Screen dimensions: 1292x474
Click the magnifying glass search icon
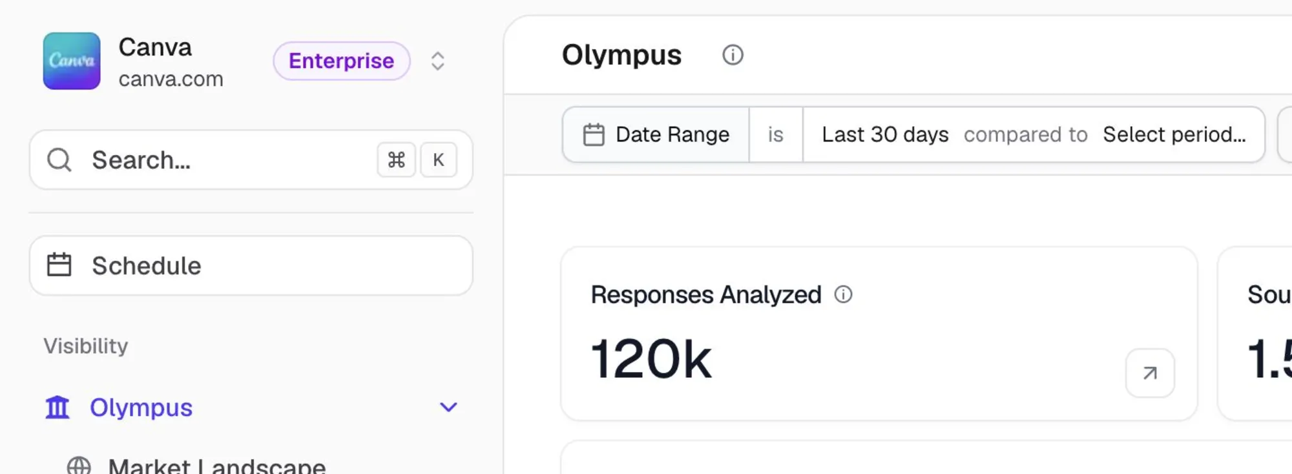59,160
